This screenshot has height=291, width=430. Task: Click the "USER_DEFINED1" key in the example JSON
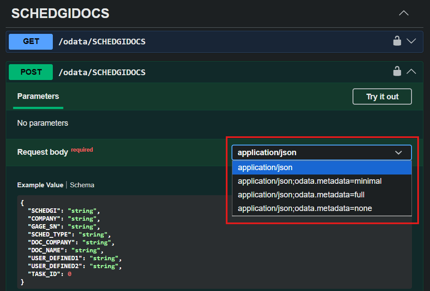tap(55, 258)
